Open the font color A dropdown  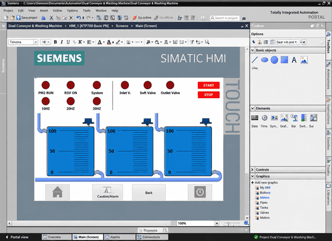104,42
